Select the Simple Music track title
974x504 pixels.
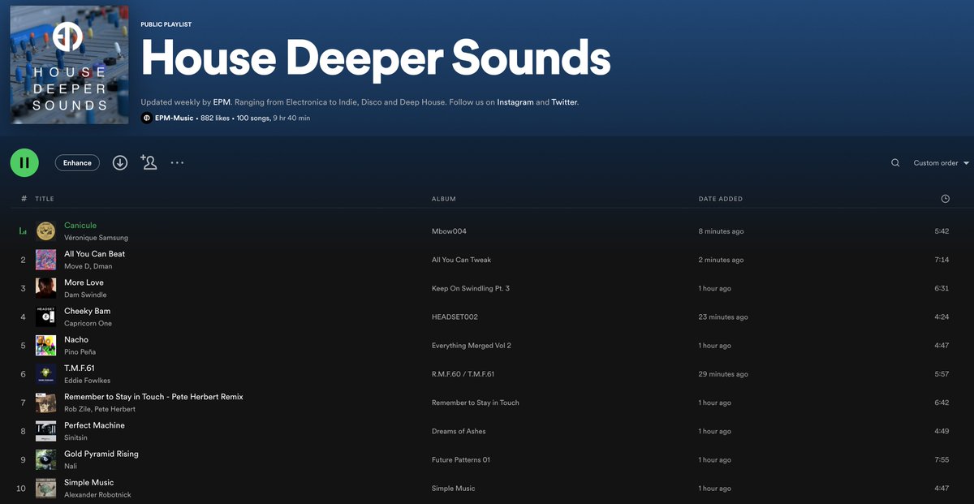[x=89, y=482]
